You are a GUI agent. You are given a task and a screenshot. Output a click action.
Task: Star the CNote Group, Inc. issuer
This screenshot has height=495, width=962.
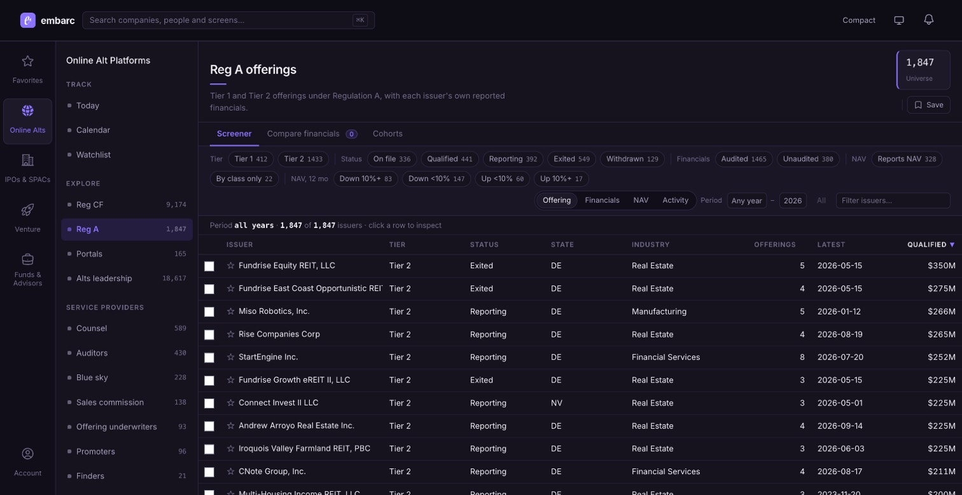coord(231,471)
